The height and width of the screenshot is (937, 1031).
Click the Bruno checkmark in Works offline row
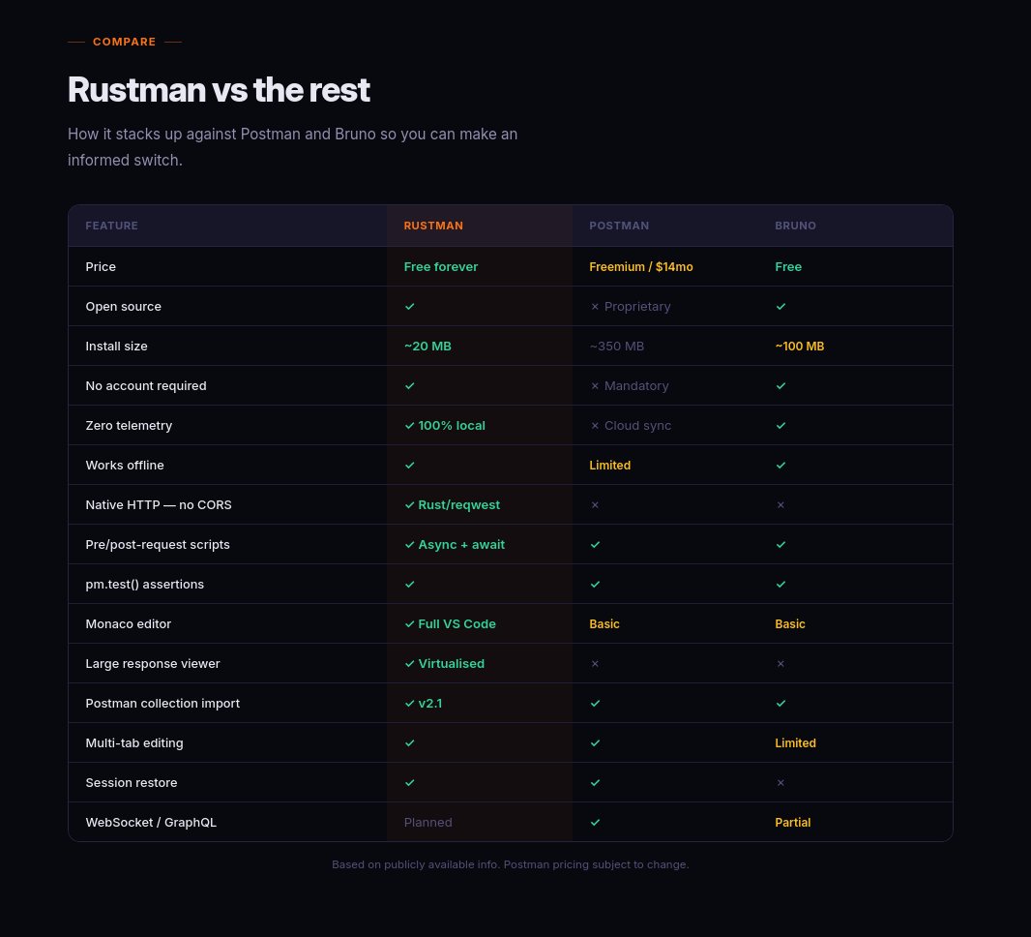781,466
